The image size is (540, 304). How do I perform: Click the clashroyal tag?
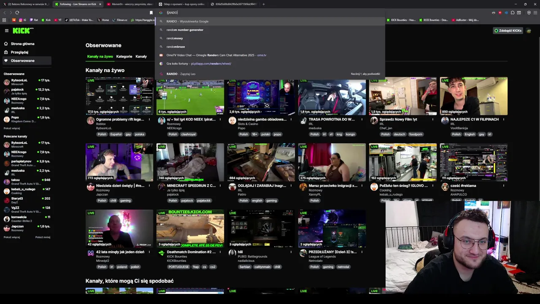(x=188, y=134)
